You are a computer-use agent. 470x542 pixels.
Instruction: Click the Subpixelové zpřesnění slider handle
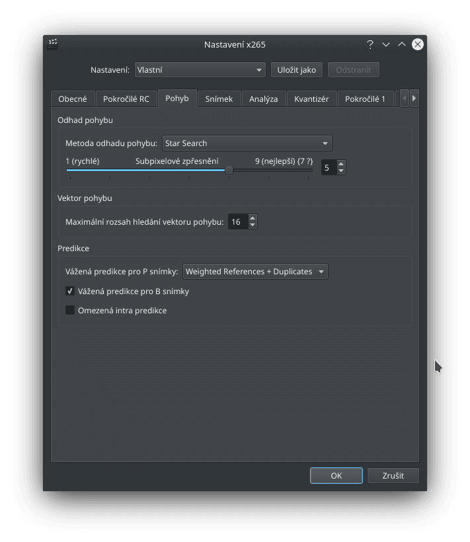click(229, 170)
